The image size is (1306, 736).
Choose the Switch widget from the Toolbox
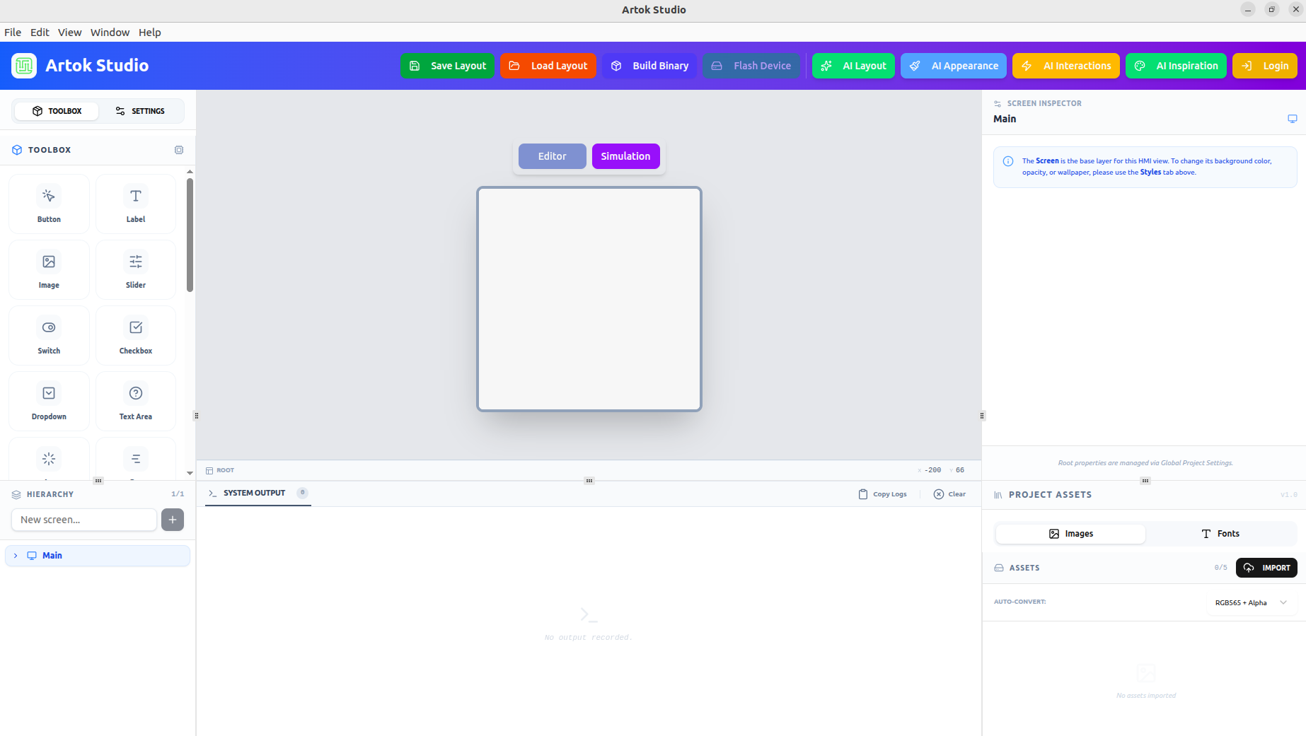(x=49, y=335)
